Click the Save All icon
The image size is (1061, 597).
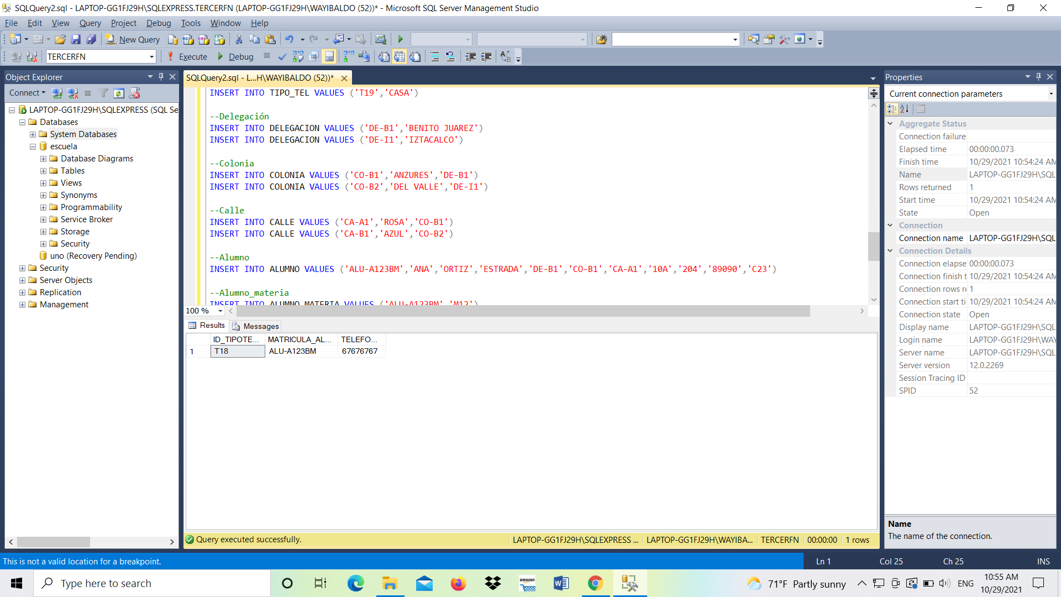(91, 39)
